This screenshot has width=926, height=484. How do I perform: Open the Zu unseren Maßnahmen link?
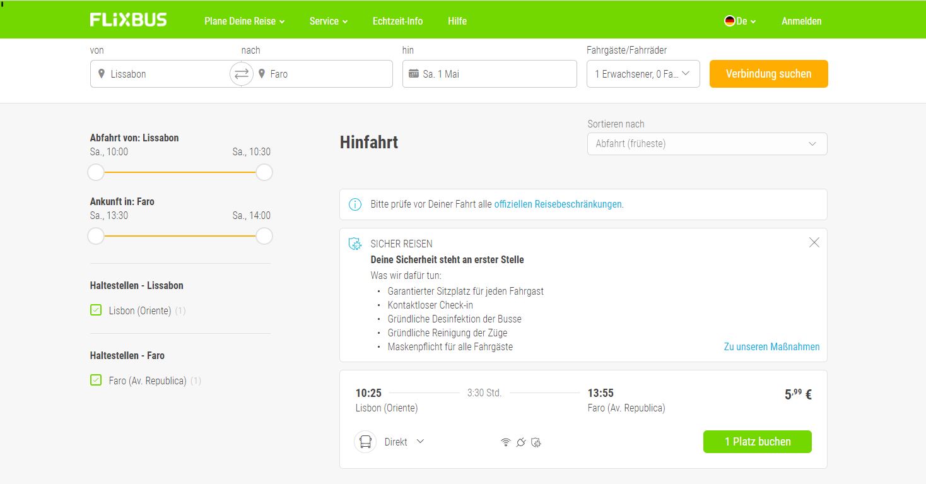tap(772, 346)
